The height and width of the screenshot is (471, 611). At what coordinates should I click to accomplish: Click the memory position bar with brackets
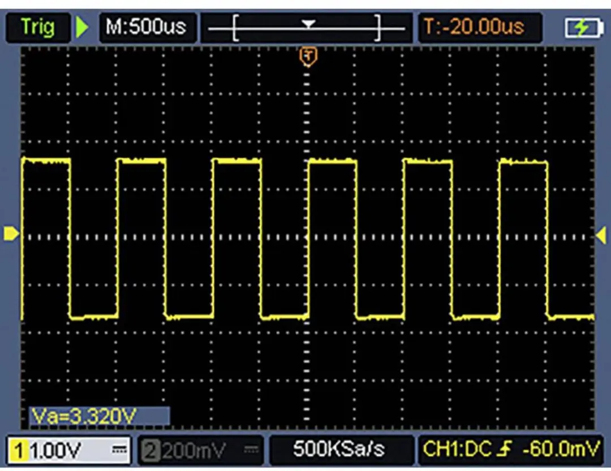(307, 27)
